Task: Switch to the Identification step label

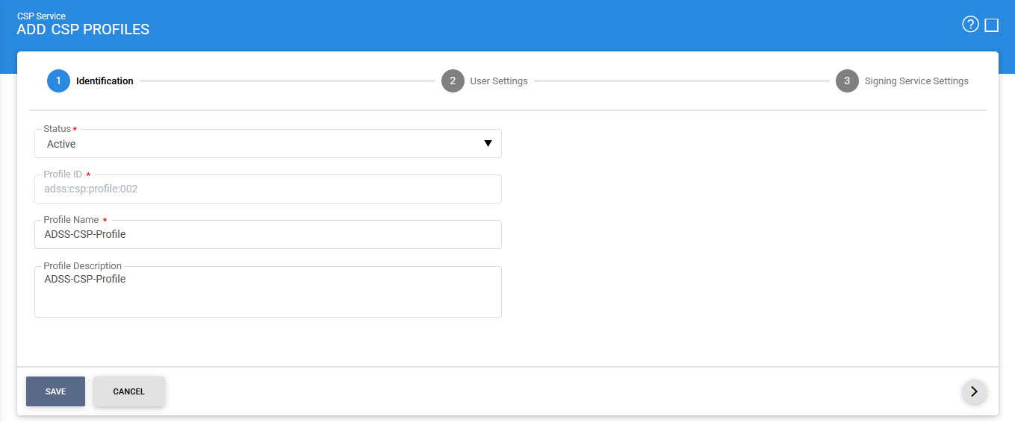Action: point(105,81)
